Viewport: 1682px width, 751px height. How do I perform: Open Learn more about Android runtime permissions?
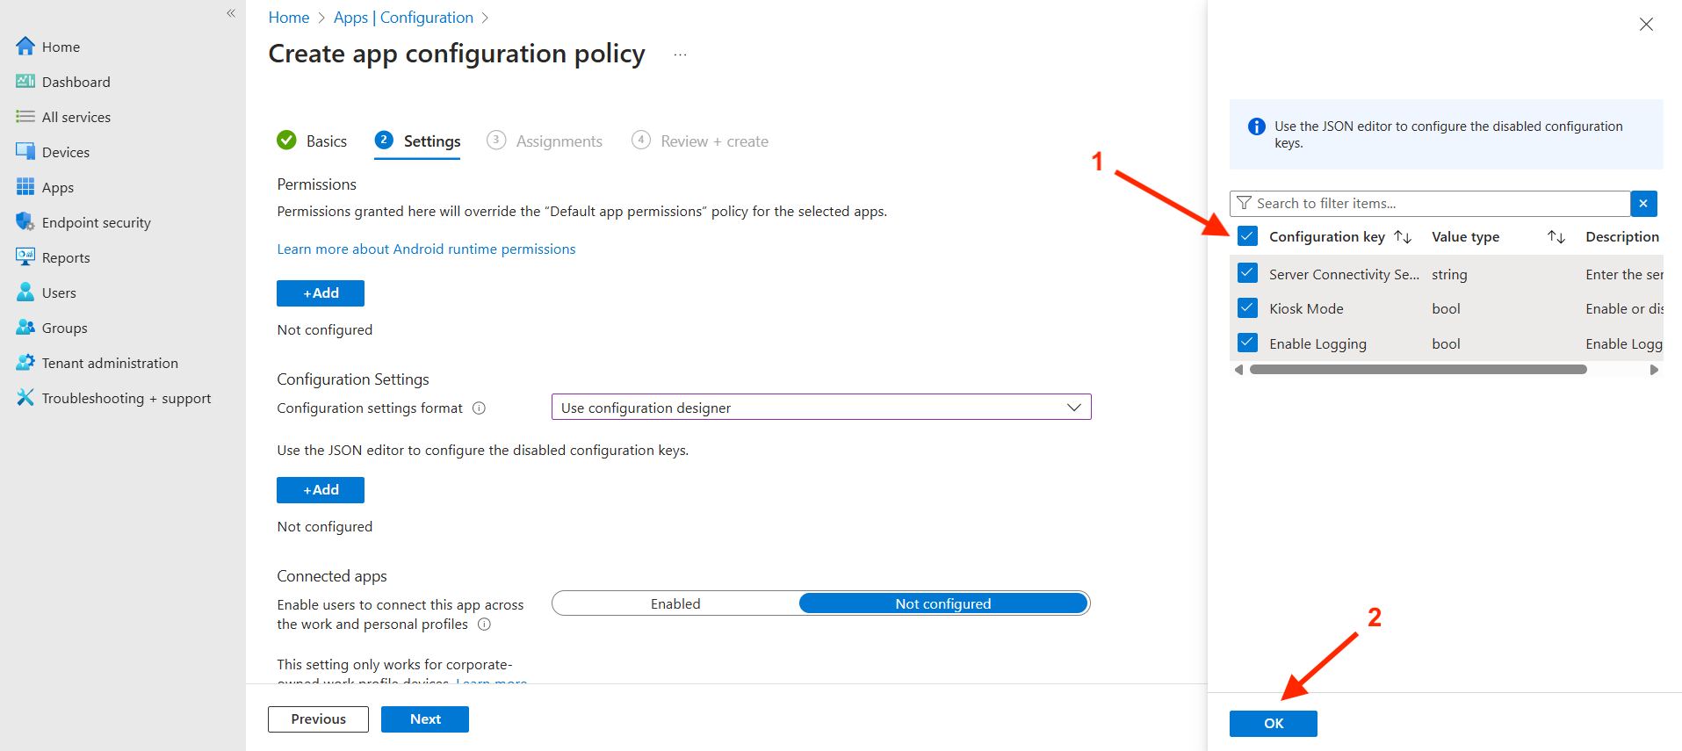click(426, 249)
